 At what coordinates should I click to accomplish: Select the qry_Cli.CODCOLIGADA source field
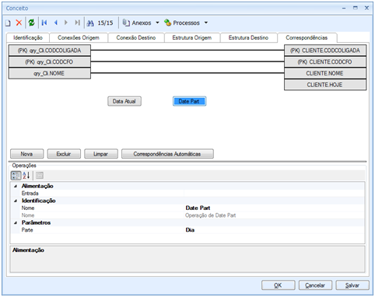coord(50,51)
